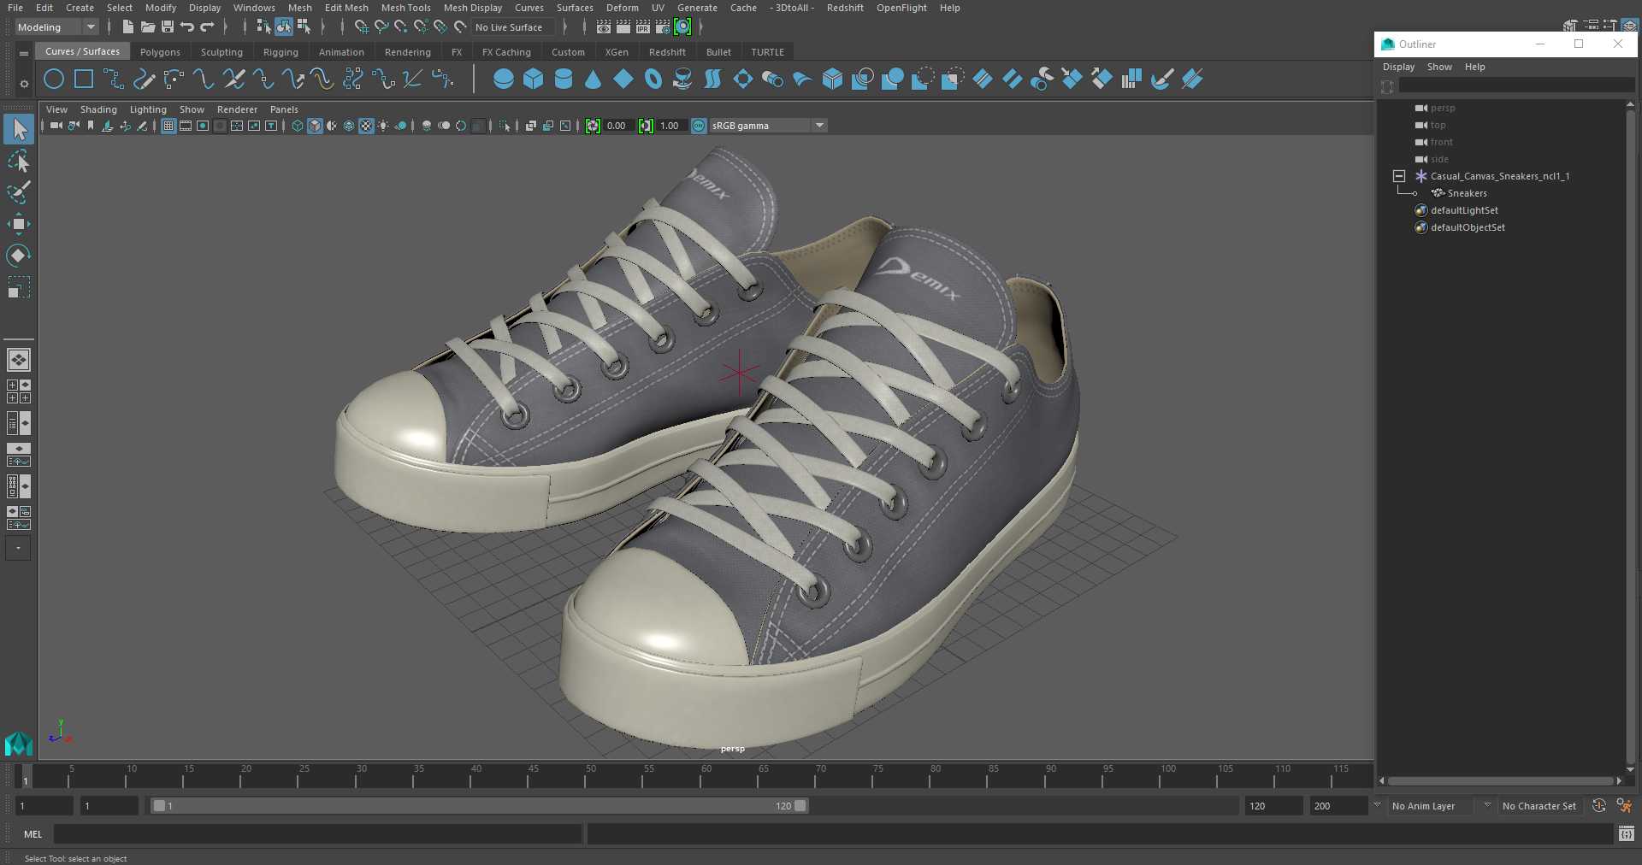The width and height of the screenshot is (1642, 865).
Task: Switch to the Rigging shelf tab
Action: (x=281, y=52)
